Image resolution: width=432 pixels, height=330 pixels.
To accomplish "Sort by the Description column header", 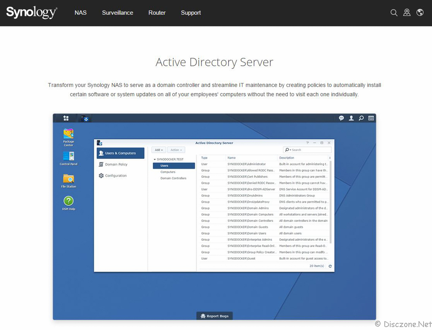I will point(303,158).
